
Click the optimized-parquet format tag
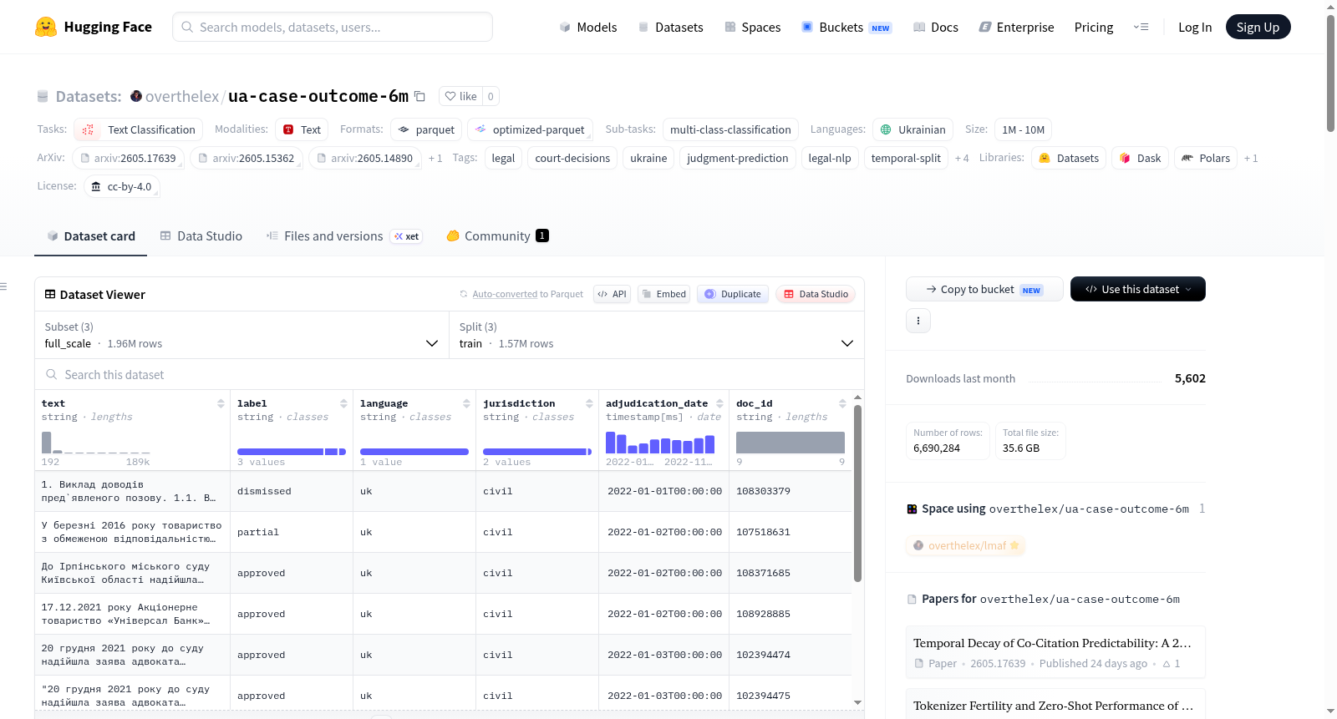[x=530, y=129]
